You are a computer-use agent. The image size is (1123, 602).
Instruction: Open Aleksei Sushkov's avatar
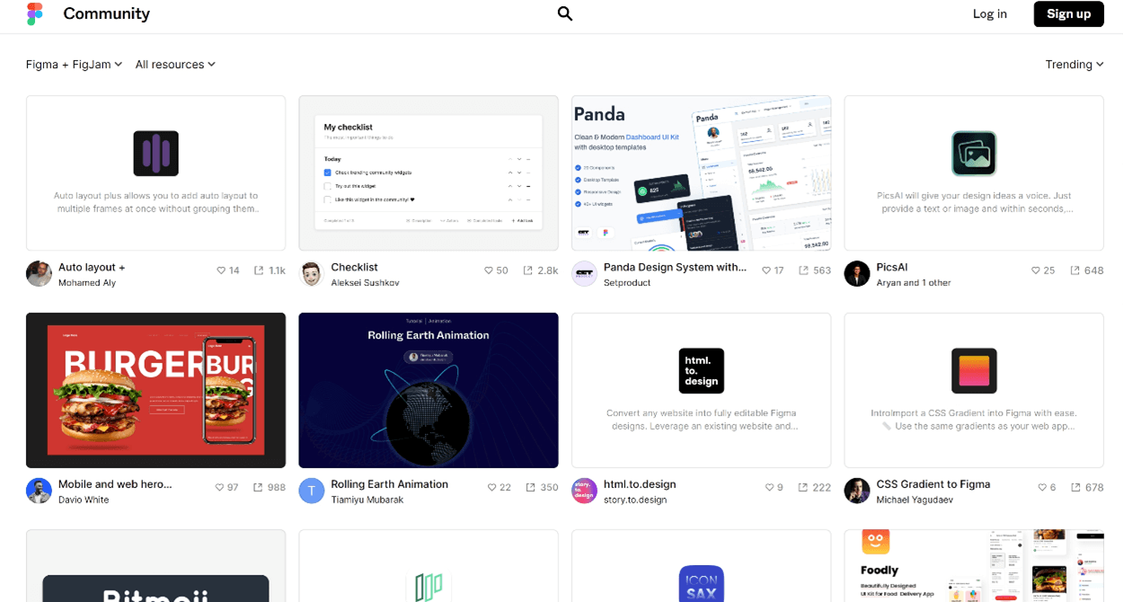(x=312, y=274)
